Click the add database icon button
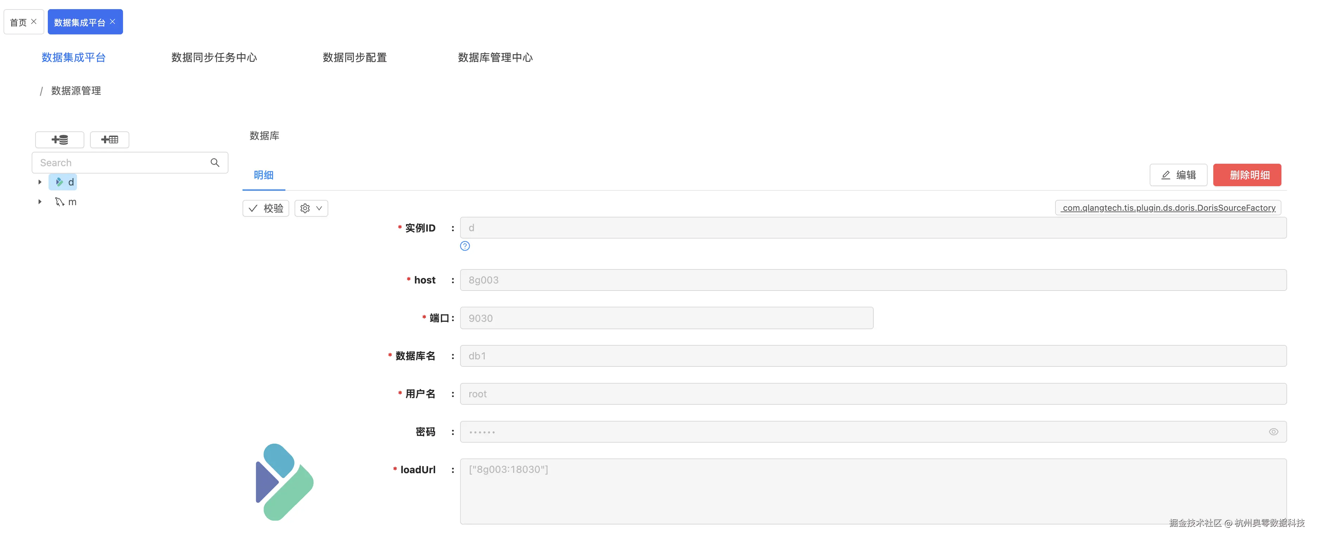This screenshot has width=1318, height=541. tap(59, 139)
